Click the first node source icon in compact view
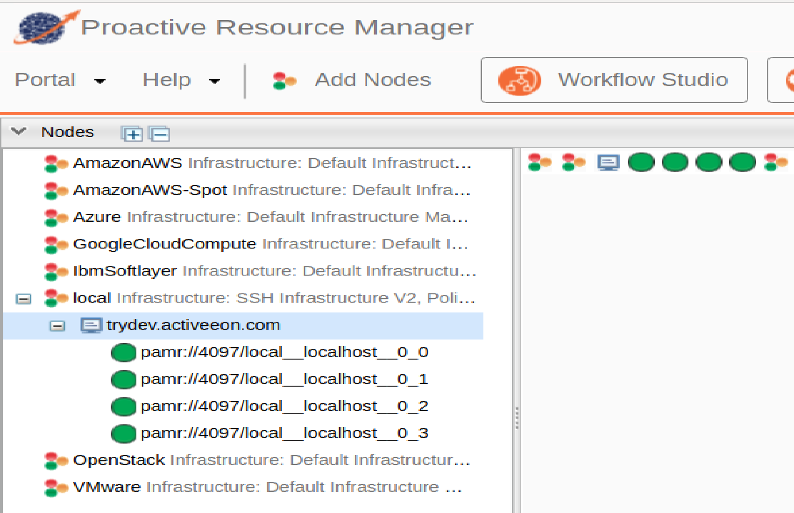The height and width of the screenshot is (513, 794). click(x=539, y=162)
